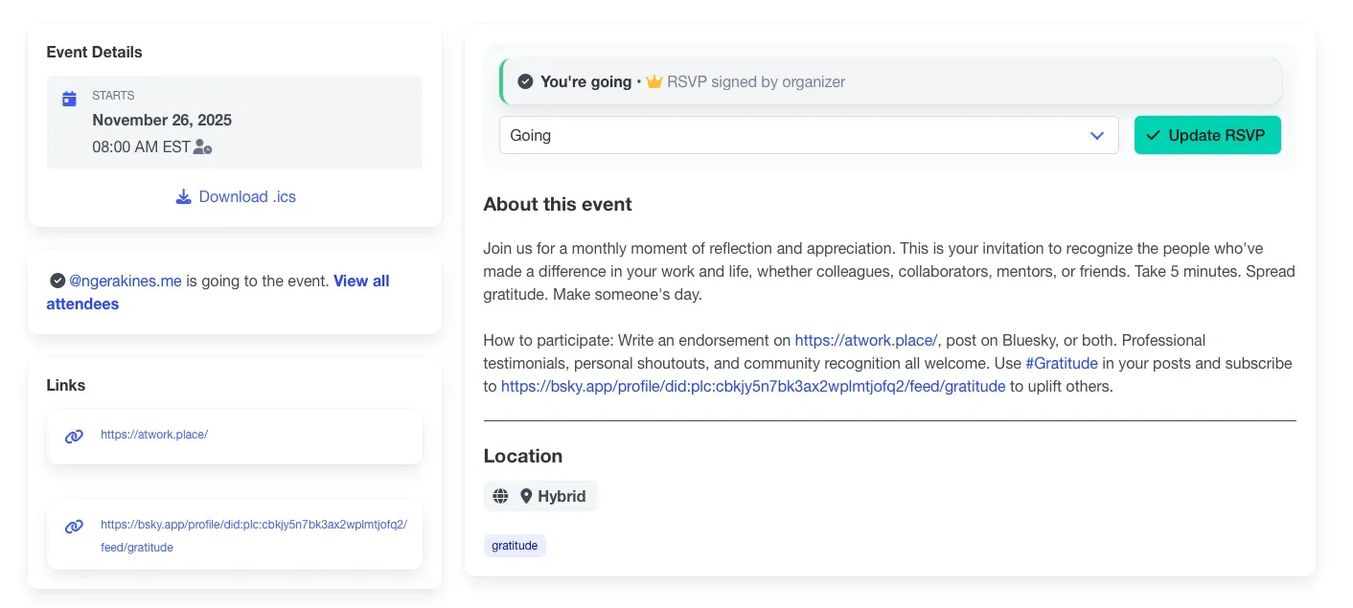This screenshot has height=608, width=1353.
Task: Click the map pin icon beside Hybrid
Action: click(x=526, y=496)
